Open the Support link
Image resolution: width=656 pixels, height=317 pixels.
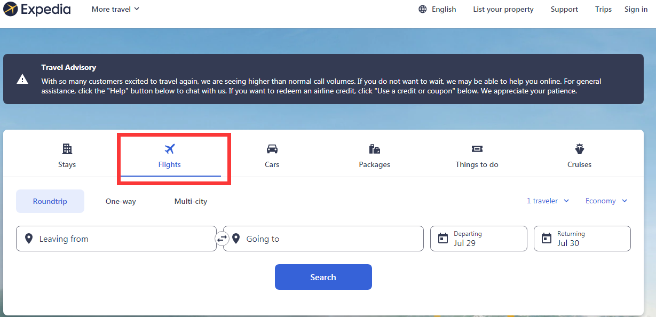(564, 9)
